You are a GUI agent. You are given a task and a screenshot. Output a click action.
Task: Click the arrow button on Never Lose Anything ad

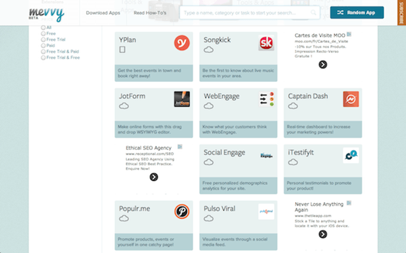323,234
